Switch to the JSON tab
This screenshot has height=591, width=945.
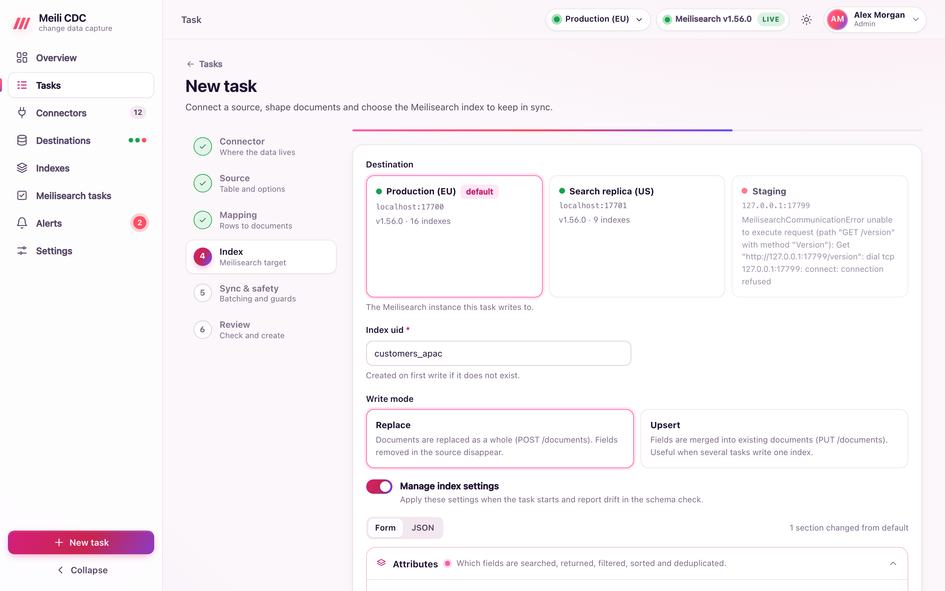tap(423, 528)
